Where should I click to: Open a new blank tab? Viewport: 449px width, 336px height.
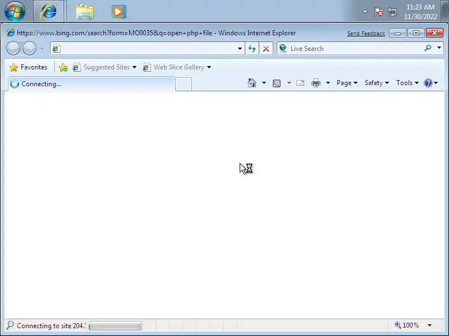click(x=184, y=85)
